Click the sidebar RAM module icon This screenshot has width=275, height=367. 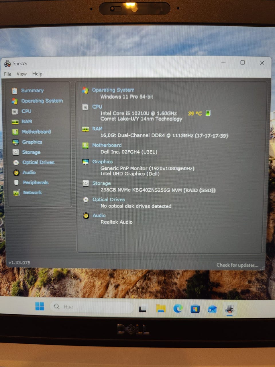coord(15,122)
